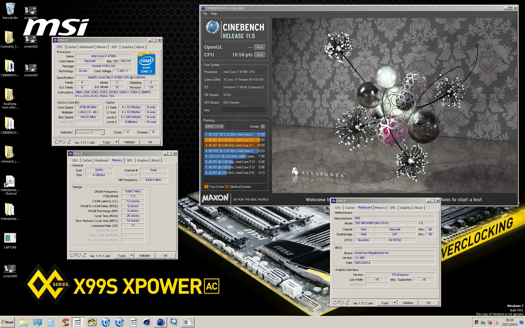Open the Control Panel taskbar icon
This screenshot has width=525, height=328.
pos(37,323)
